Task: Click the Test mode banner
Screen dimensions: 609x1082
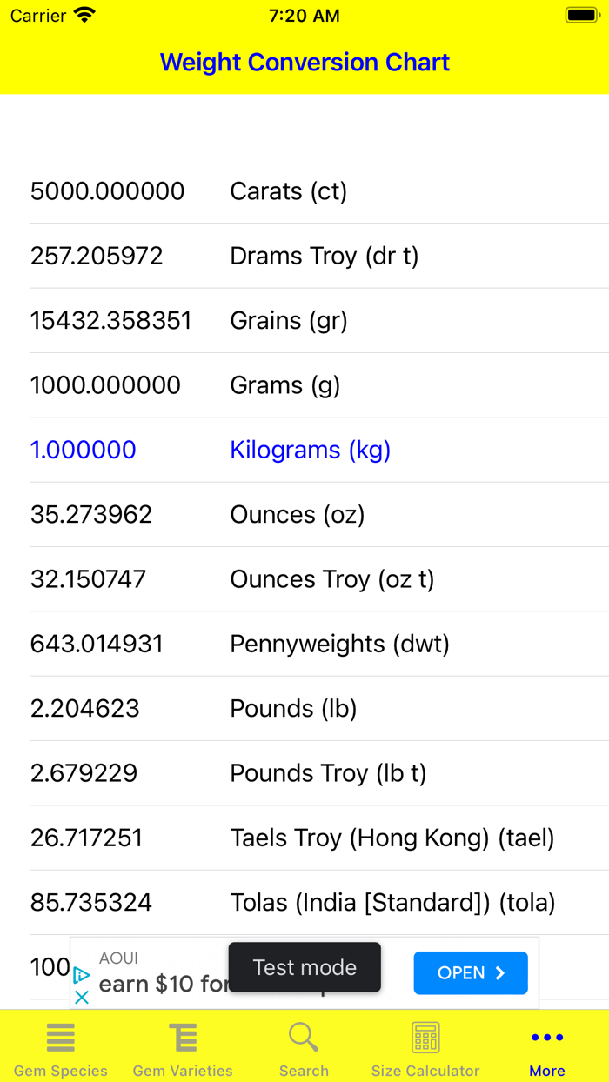Action: pyautogui.click(x=304, y=966)
